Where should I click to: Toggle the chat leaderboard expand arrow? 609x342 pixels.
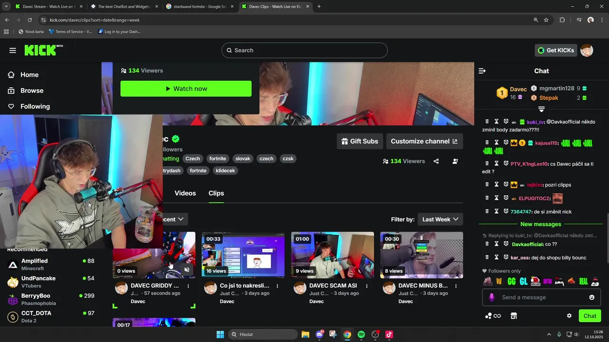pyautogui.click(x=541, y=109)
